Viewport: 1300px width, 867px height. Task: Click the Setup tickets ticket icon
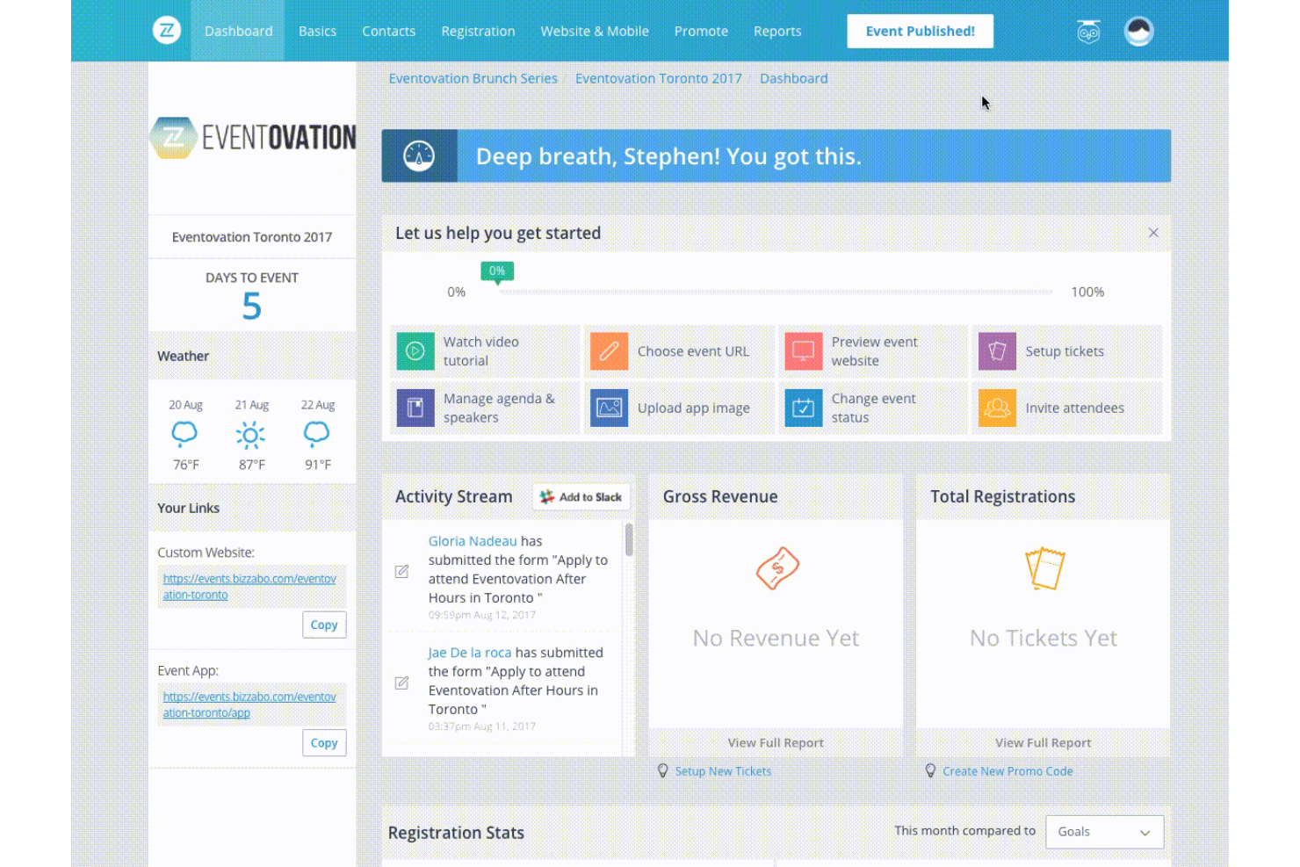[996, 350]
